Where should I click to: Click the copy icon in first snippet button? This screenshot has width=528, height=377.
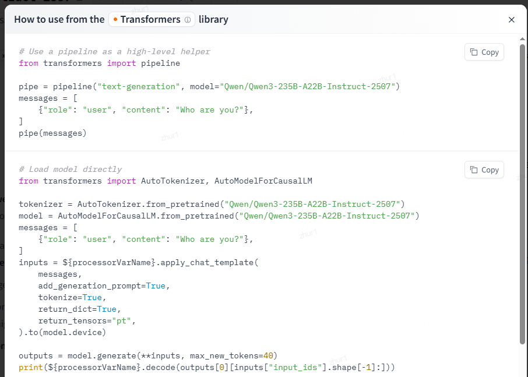click(474, 52)
